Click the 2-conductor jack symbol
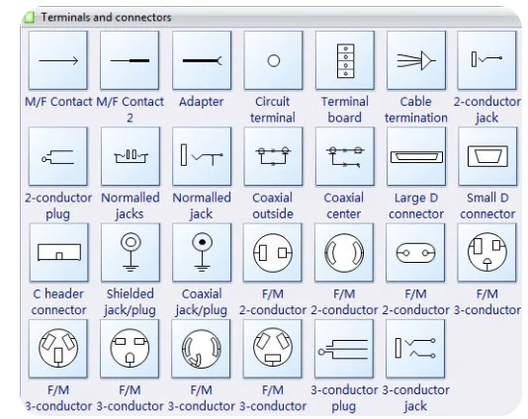Viewport: 528px width, 419px height. tap(486, 60)
